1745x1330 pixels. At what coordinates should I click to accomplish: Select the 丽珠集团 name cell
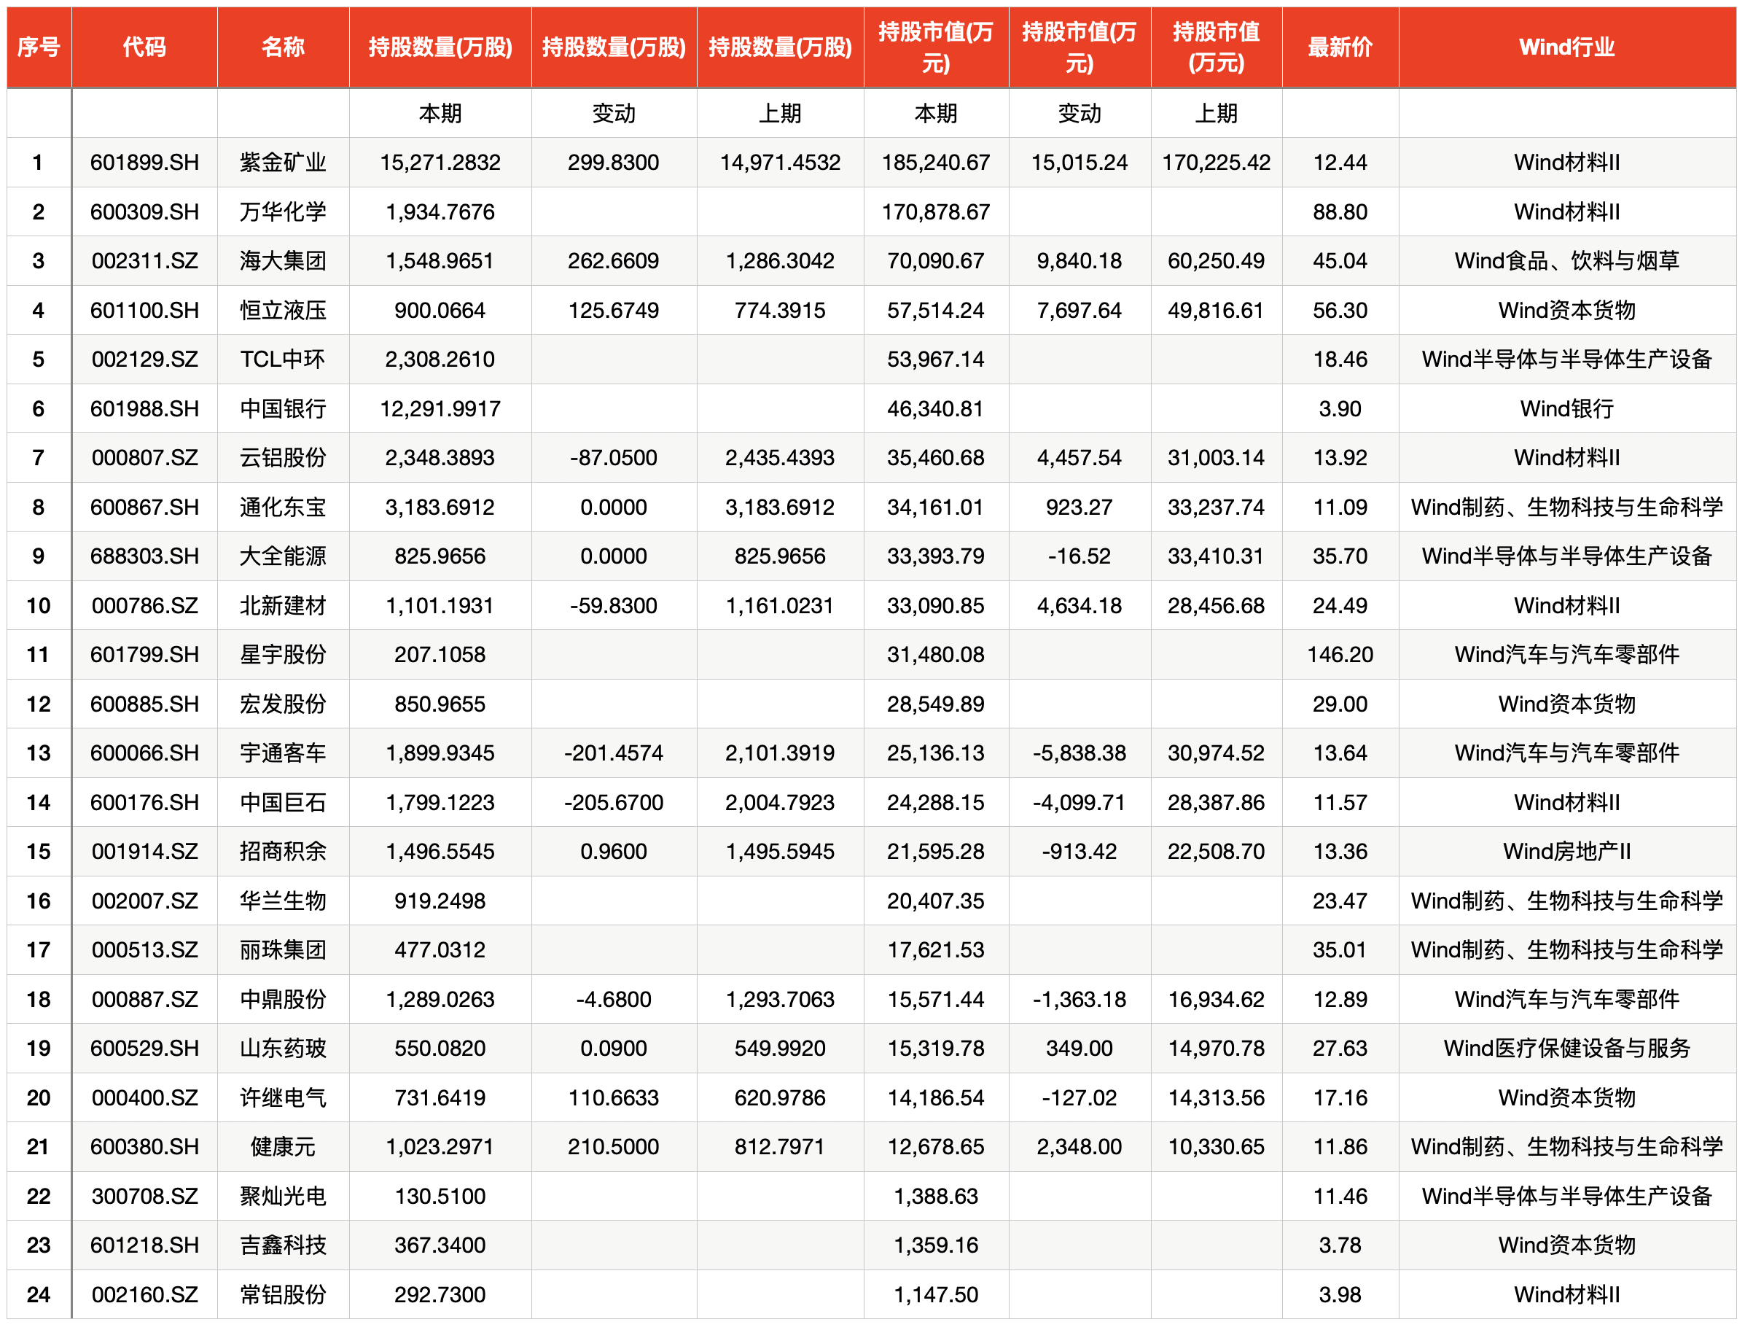pos(284,951)
